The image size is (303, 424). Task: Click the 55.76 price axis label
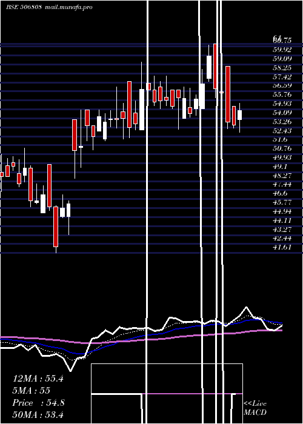[282, 94]
